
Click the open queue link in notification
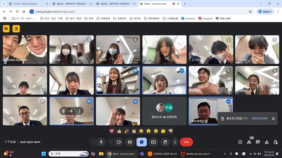[x=260, y=118]
